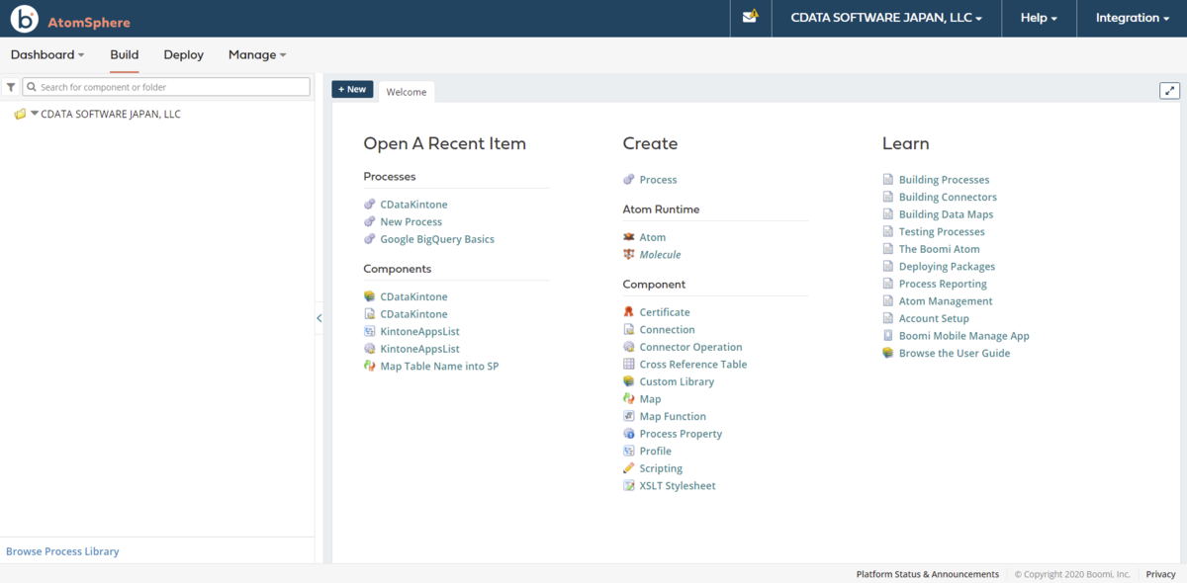The image size is (1187, 583).
Task: Click the filter funnel icon
Action: point(11,87)
